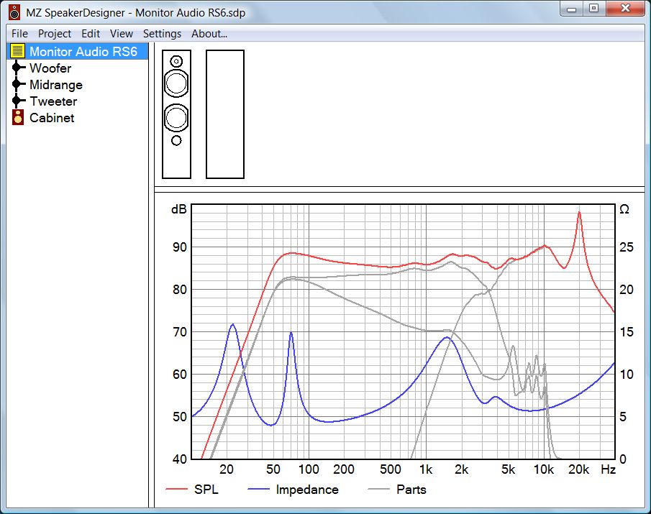Click the Hz axis label

(609, 469)
